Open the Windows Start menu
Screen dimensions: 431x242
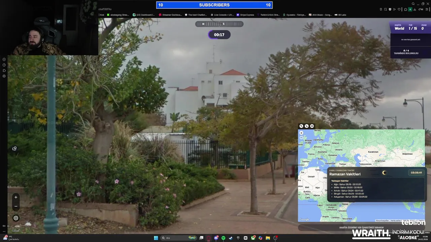156,238
